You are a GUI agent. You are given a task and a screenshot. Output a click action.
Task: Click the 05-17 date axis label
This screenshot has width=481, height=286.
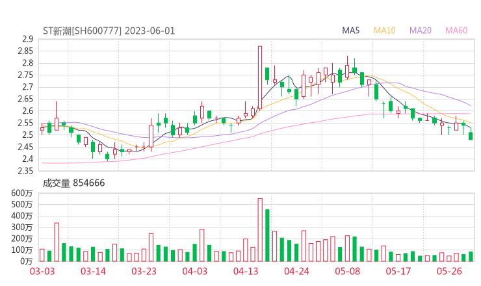pyautogui.click(x=398, y=271)
